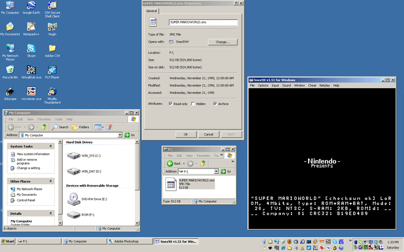
Task: Toggle the Read-only attribute checkbox
Action: [x=170, y=104]
